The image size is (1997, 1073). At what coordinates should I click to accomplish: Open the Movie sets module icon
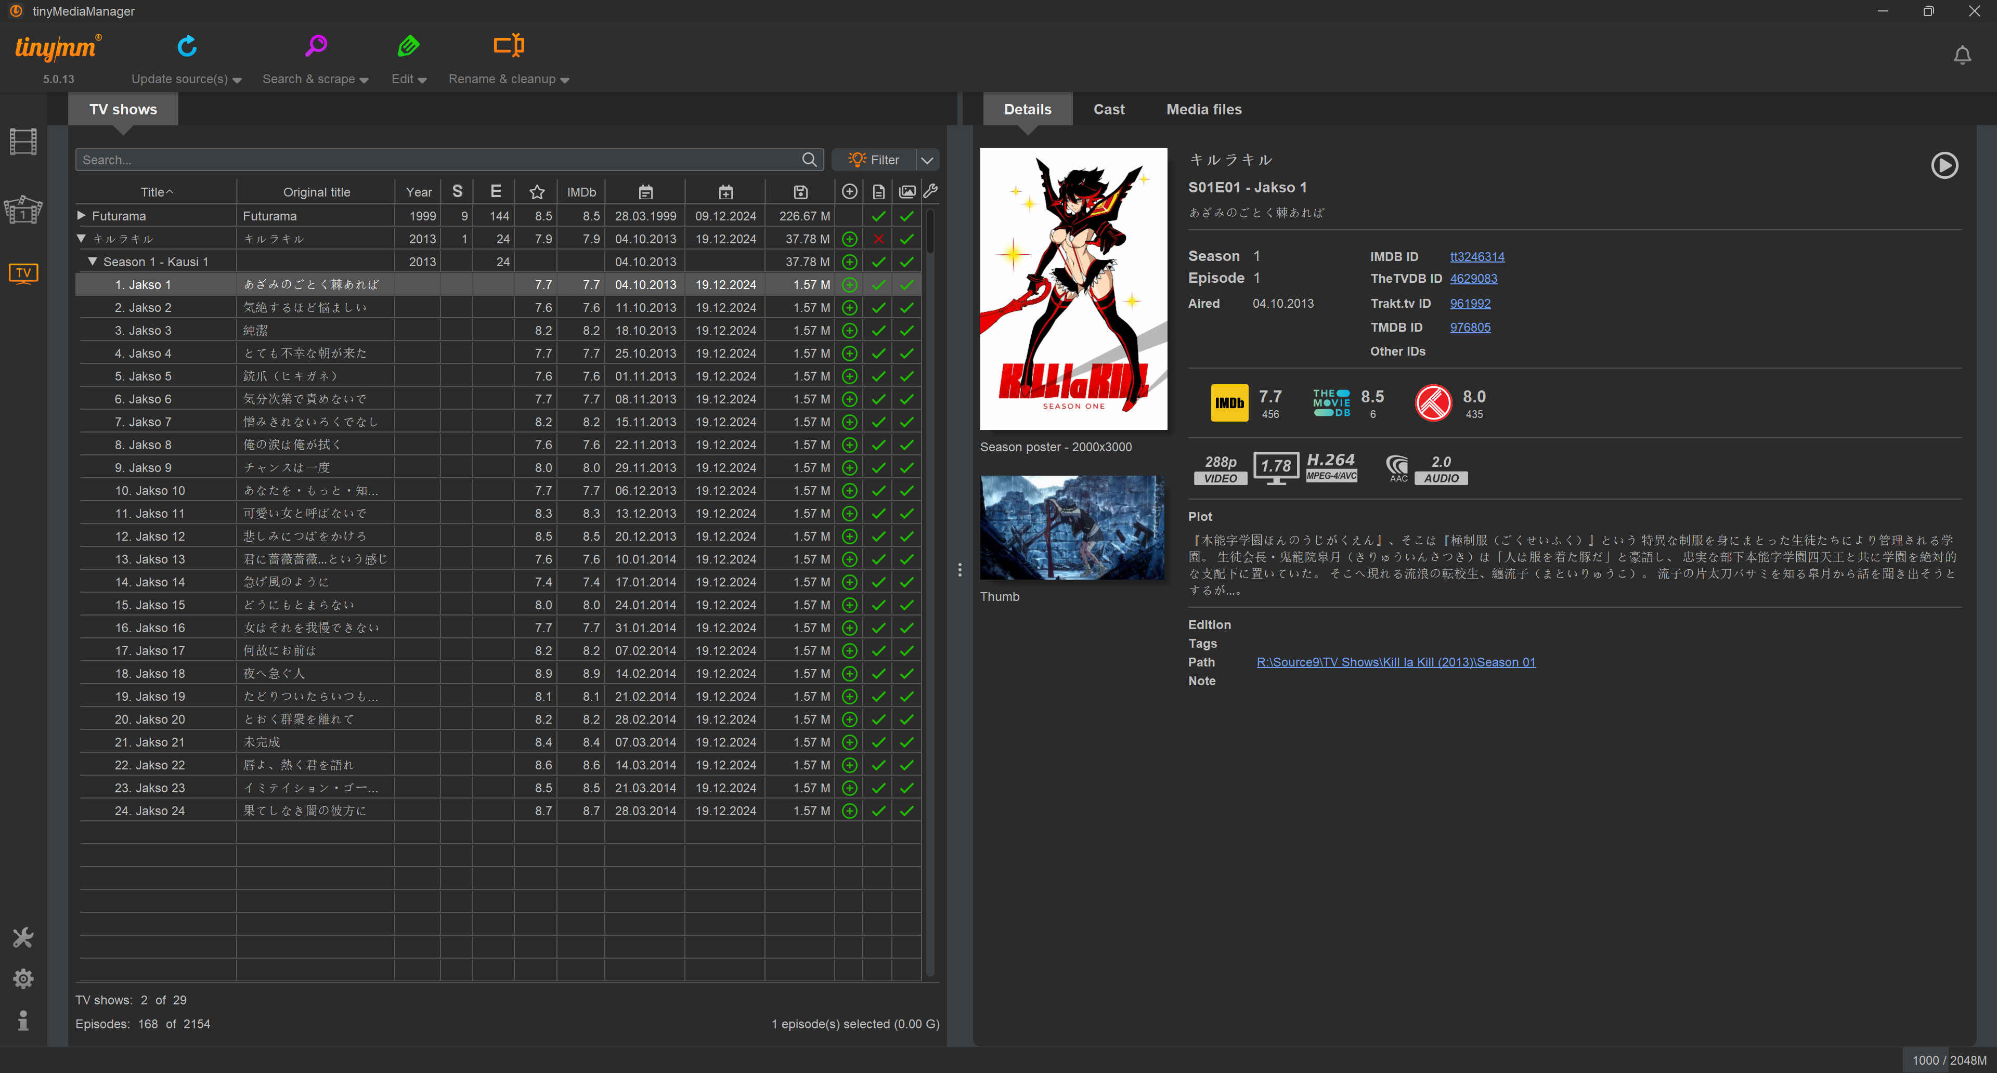click(23, 209)
